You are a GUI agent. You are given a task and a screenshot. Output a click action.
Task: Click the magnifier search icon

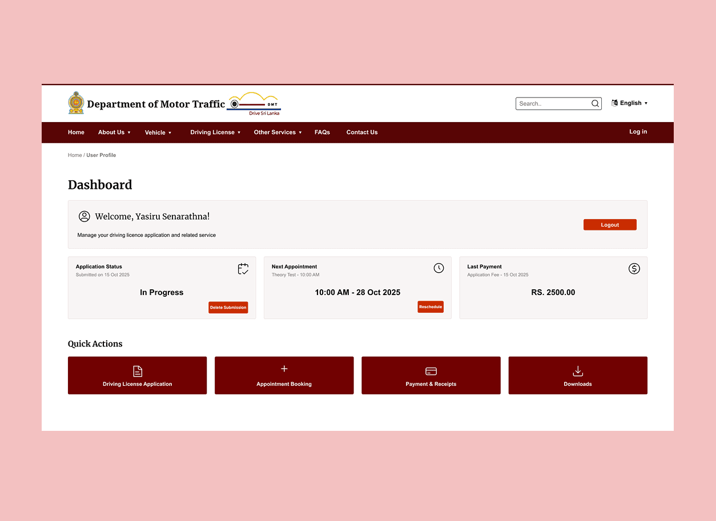point(595,104)
